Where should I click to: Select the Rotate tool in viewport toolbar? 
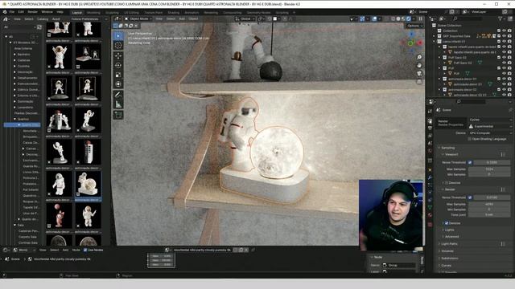(118, 66)
